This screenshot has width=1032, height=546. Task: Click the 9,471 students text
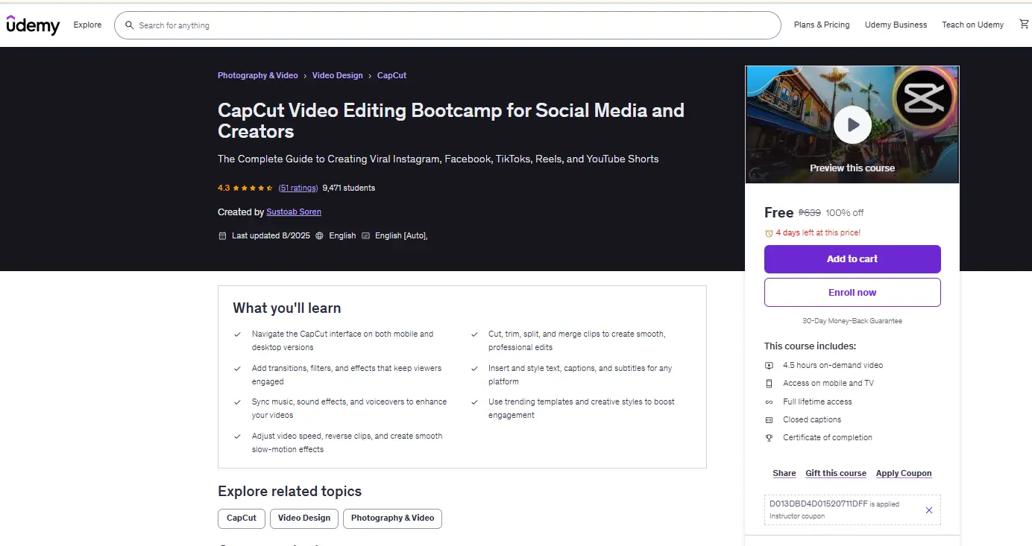point(349,188)
